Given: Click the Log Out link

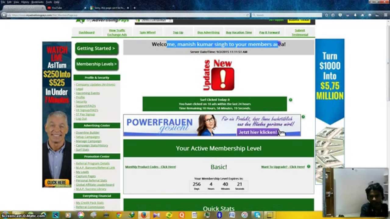Looking at the screenshot, I should click(x=81, y=119).
